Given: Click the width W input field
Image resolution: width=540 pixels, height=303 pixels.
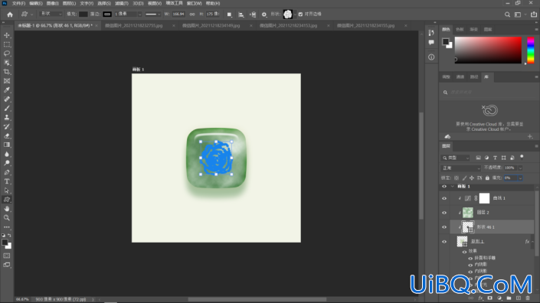Looking at the screenshot, I should click(178, 14).
